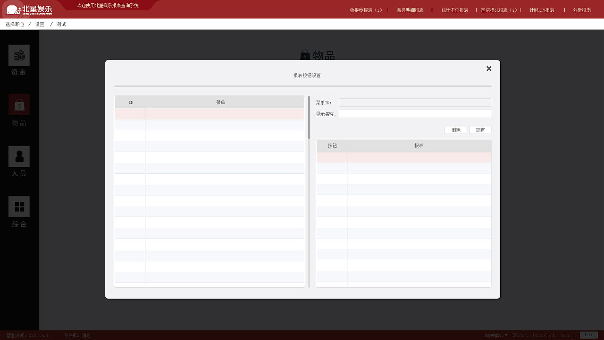The width and height of the screenshot is (604, 340).
Task: Select the highlighted first row in the 报表 table
Action: (x=403, y=157)
